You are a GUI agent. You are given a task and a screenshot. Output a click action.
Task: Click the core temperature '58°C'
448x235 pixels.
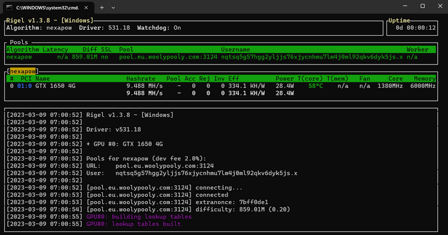pyautogui.click(x=316, y=86)
